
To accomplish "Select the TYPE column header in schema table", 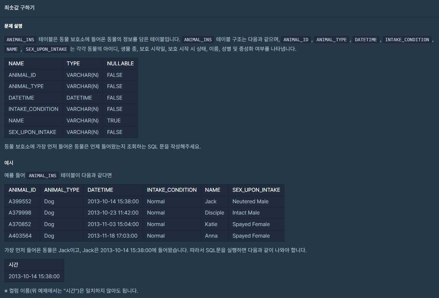I will [x=73, y=63].
